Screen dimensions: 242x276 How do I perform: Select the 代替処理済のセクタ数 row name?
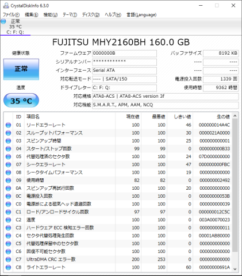click(48, 156)
